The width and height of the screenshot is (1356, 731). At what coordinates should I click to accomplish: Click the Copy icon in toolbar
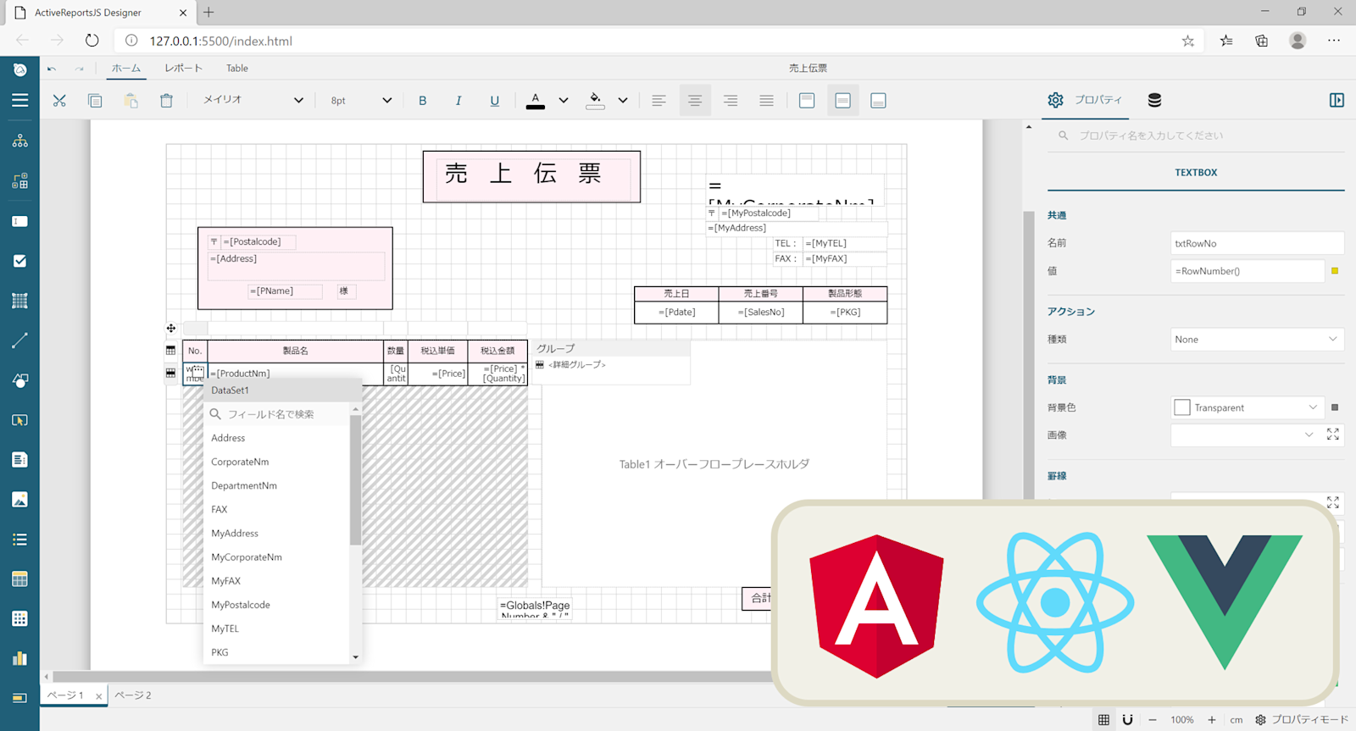click(95, 101)
